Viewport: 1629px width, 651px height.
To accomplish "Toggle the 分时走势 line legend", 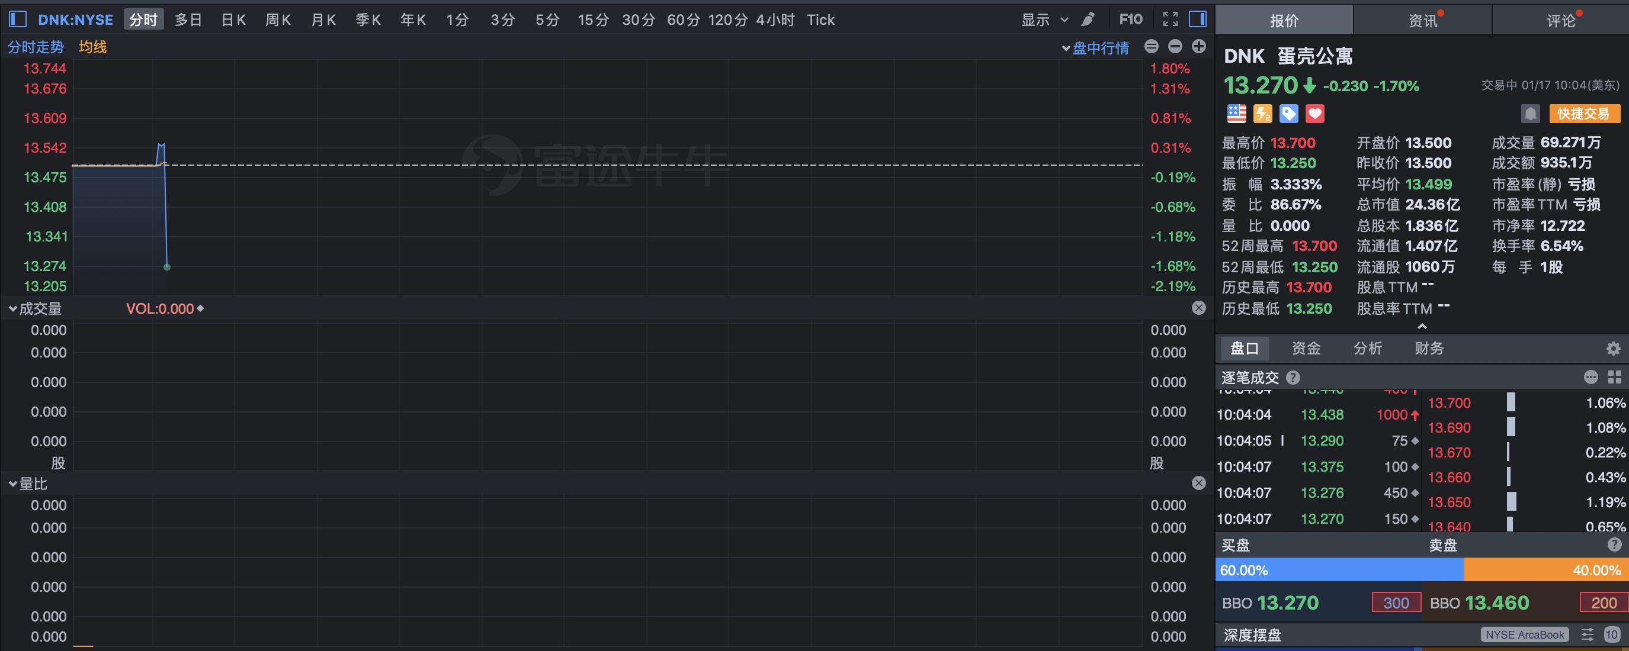I will 36,47.
